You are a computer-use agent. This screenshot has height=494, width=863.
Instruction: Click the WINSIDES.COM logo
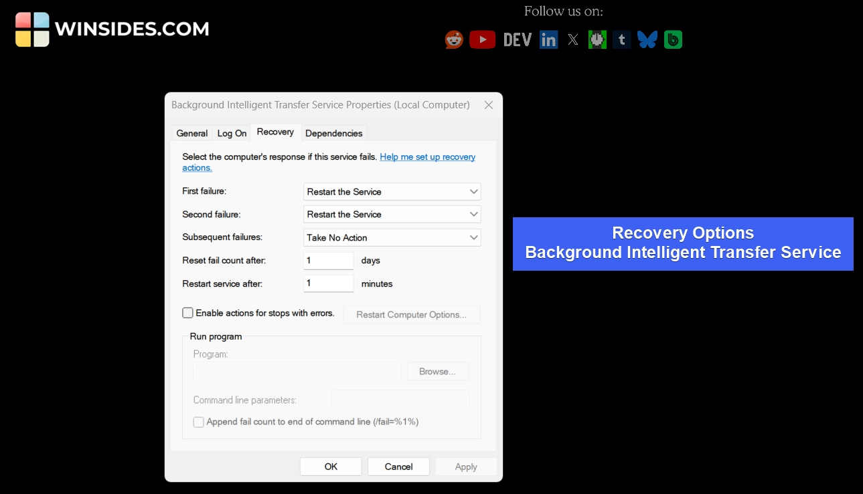click(x=111, y=29)
